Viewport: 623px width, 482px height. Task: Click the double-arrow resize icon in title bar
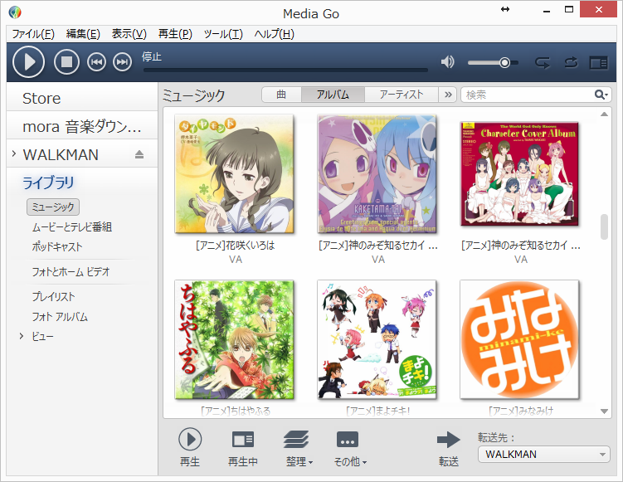(x=504, y=9)
